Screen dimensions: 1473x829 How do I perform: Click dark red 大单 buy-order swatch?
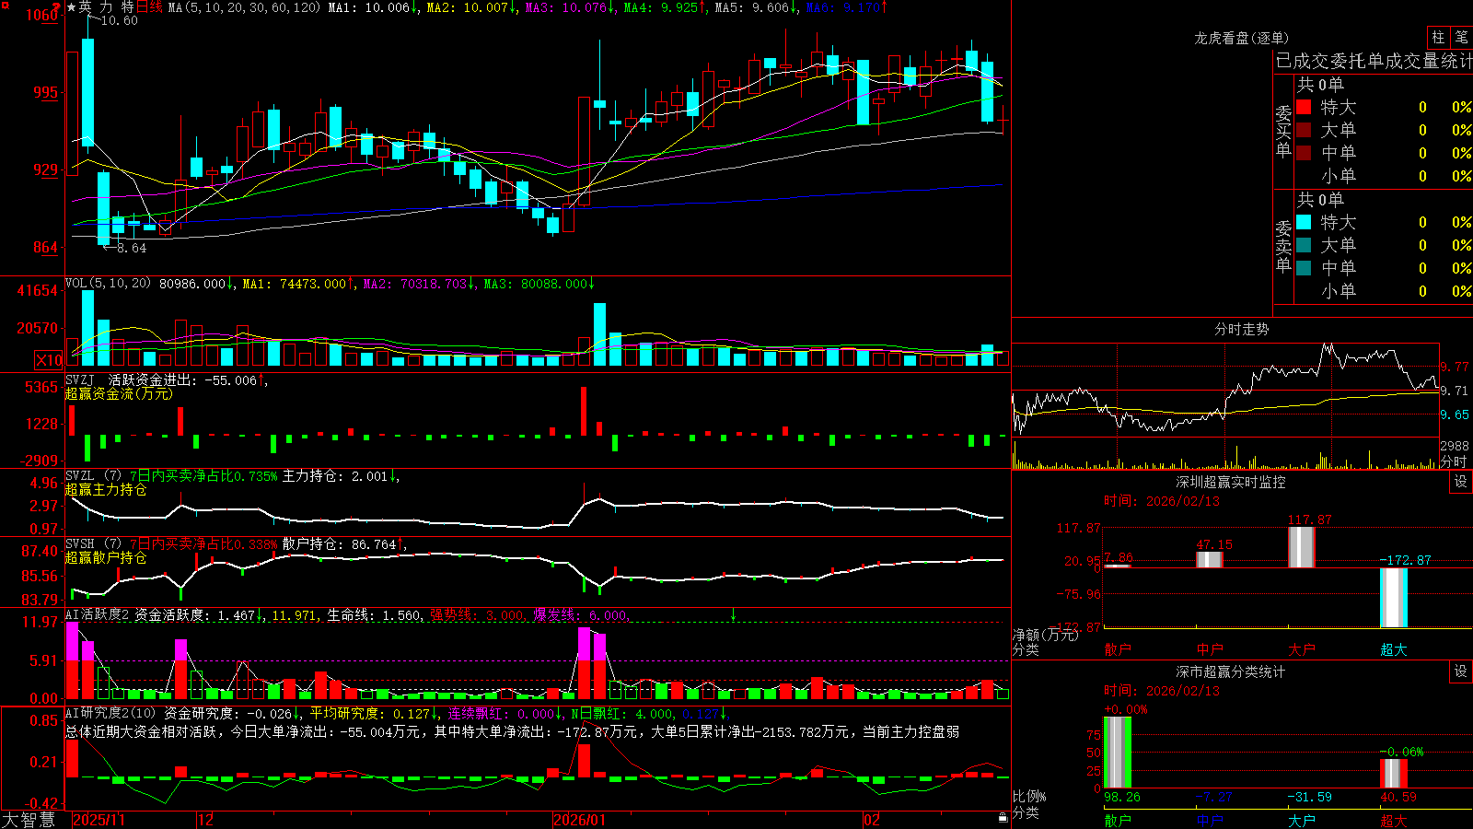point(1304,130)
